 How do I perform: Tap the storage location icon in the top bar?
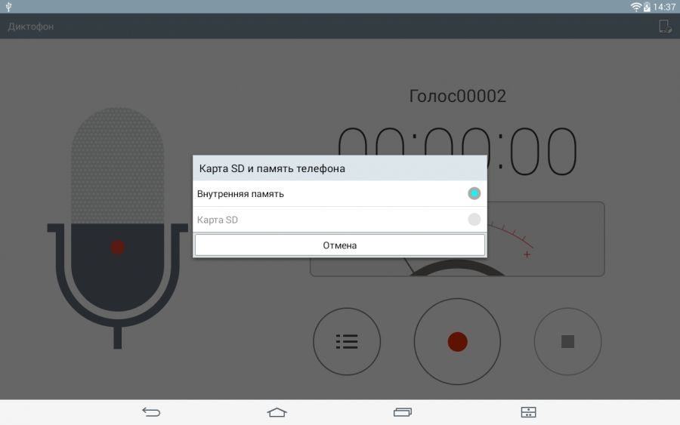[x=665, y=26]
